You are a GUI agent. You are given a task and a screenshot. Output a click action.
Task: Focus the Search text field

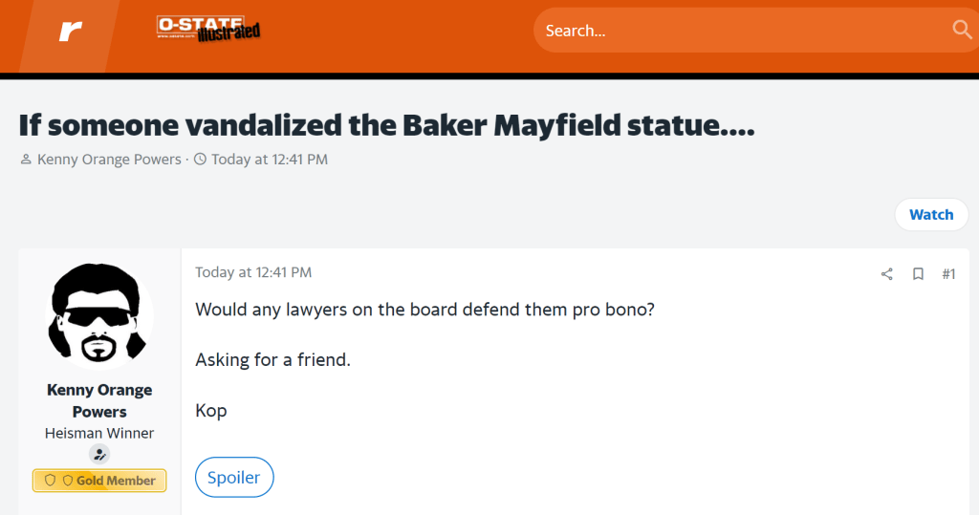[736, 31]
